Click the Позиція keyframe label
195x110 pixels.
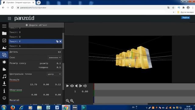(x=14, y=80)
